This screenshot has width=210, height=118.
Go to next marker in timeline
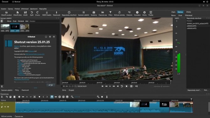(x=47, y=97)
